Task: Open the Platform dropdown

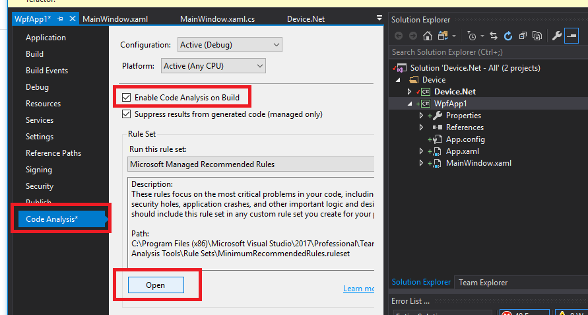Action: coord(213,65)
